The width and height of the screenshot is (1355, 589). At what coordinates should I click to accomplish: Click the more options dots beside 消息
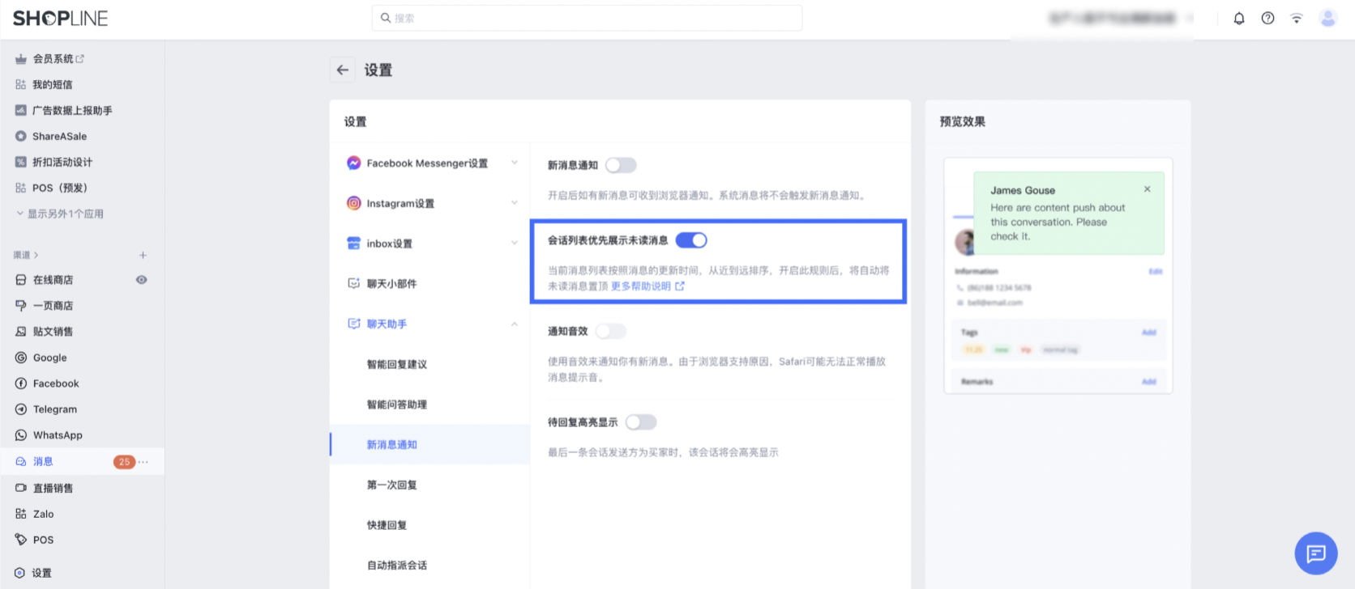coord(143,462)
